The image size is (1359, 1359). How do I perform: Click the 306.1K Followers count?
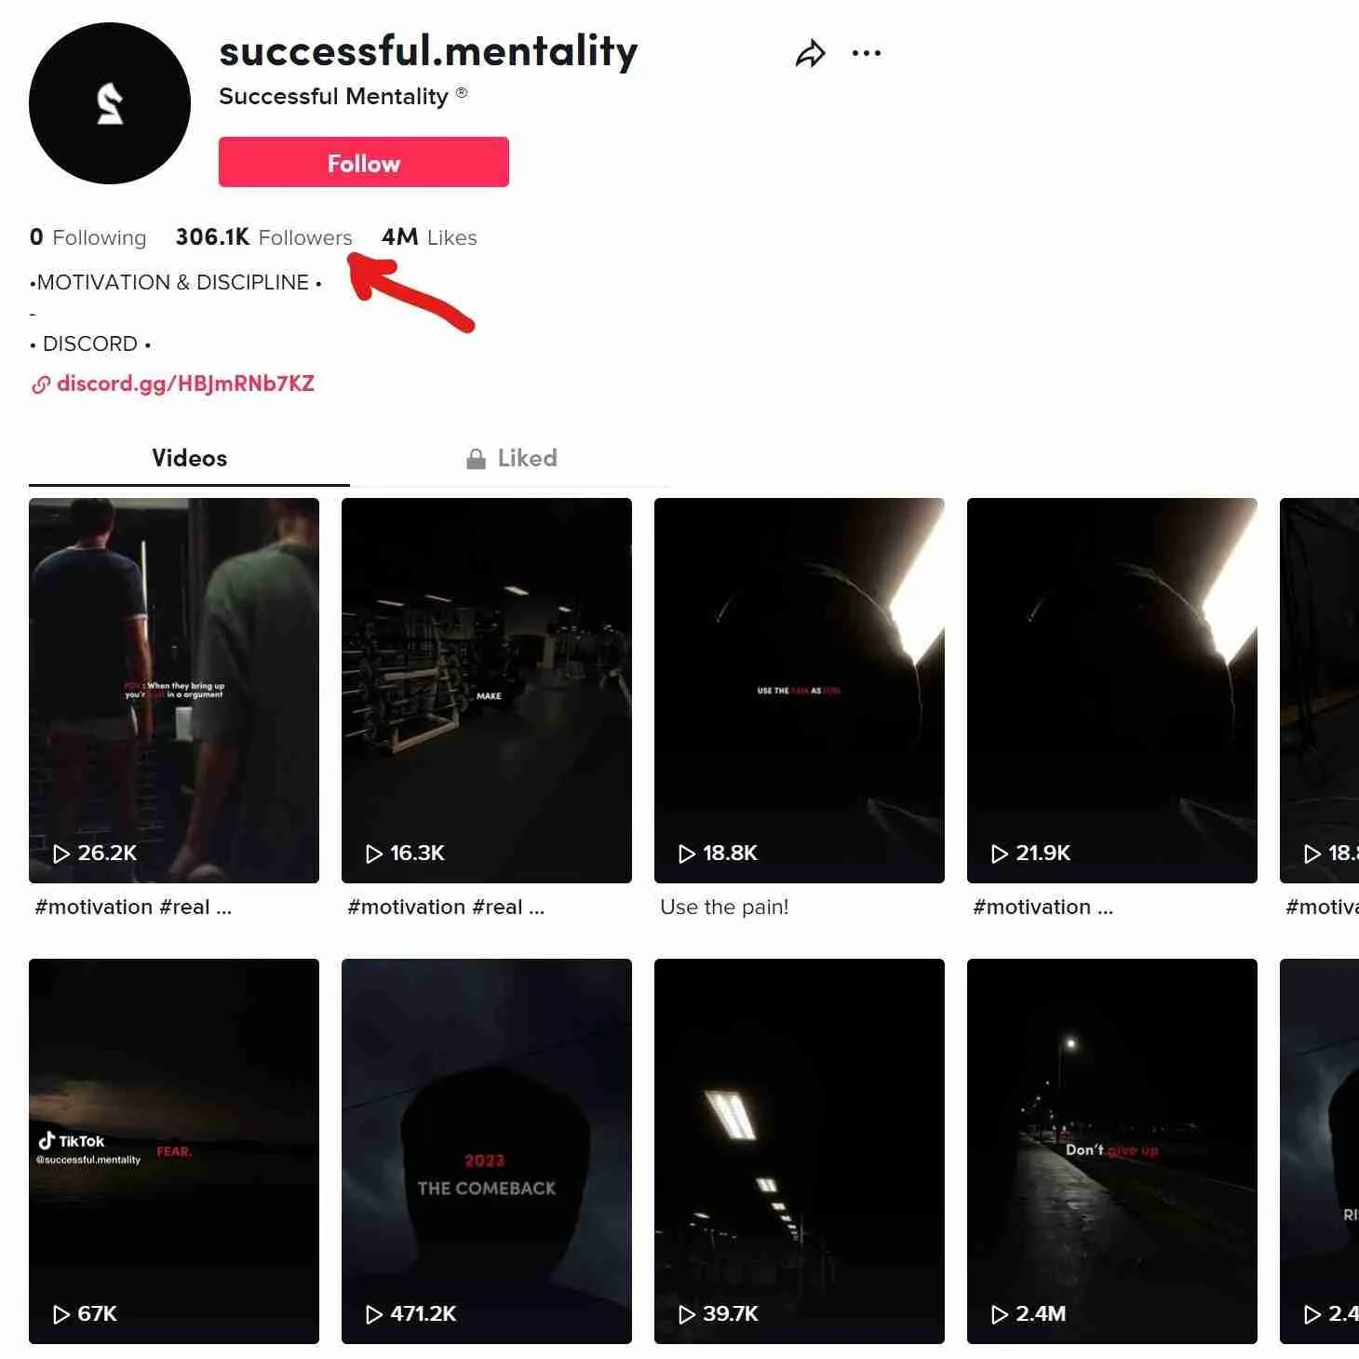point(263,237)
